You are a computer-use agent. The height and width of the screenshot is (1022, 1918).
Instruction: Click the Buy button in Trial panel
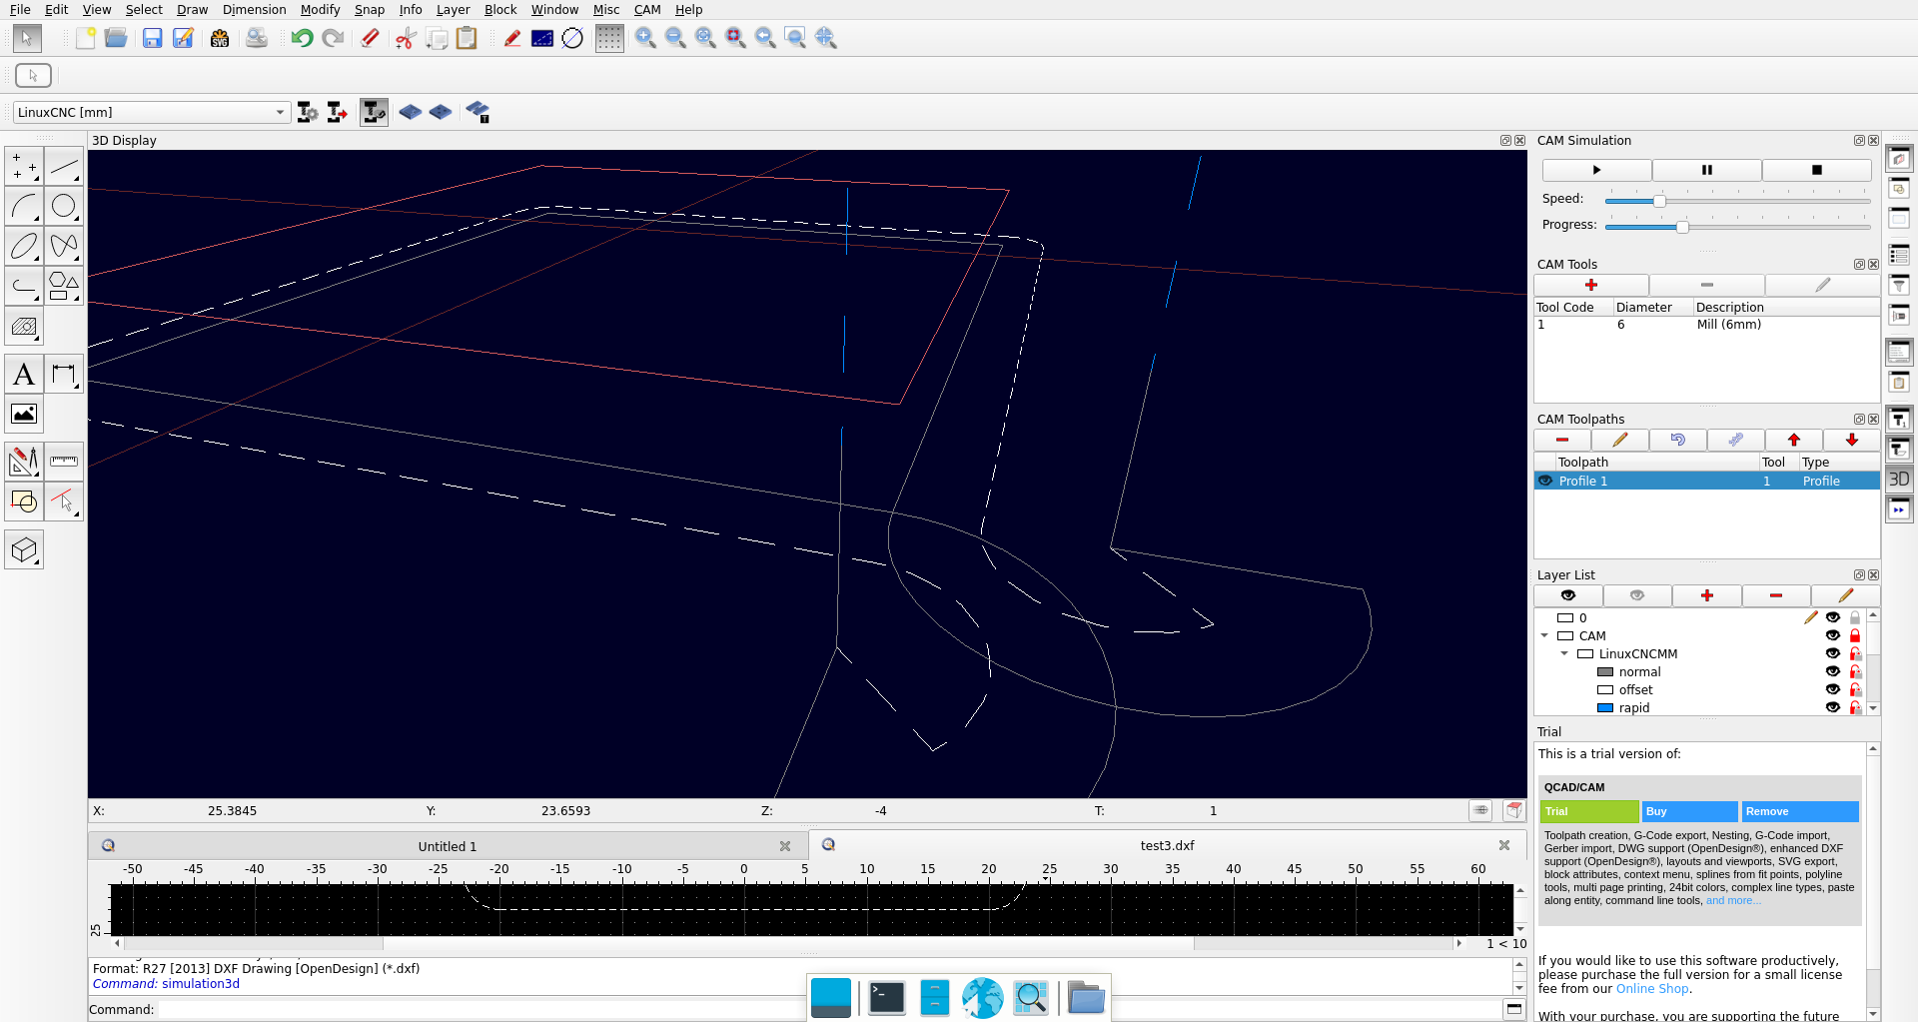[1689, 811]
